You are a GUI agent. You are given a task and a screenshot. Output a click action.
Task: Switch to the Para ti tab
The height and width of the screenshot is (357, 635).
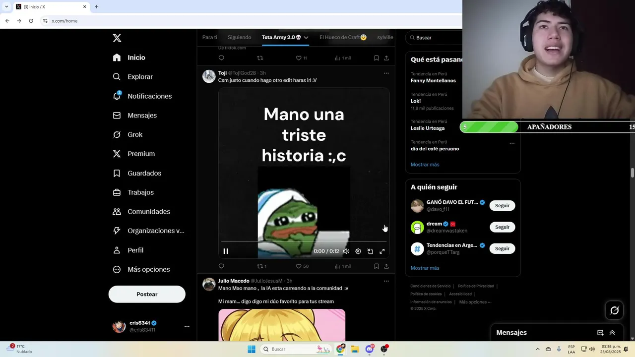tap(210, 37)
